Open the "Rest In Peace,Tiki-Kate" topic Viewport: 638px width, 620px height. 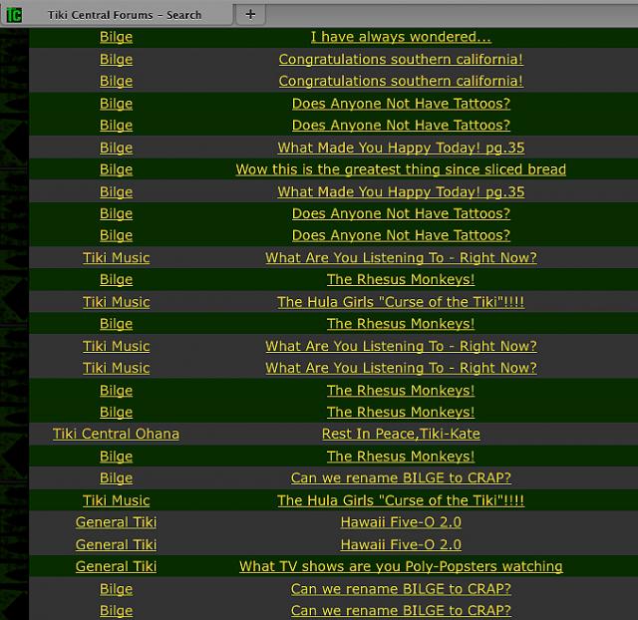(401, 434)
